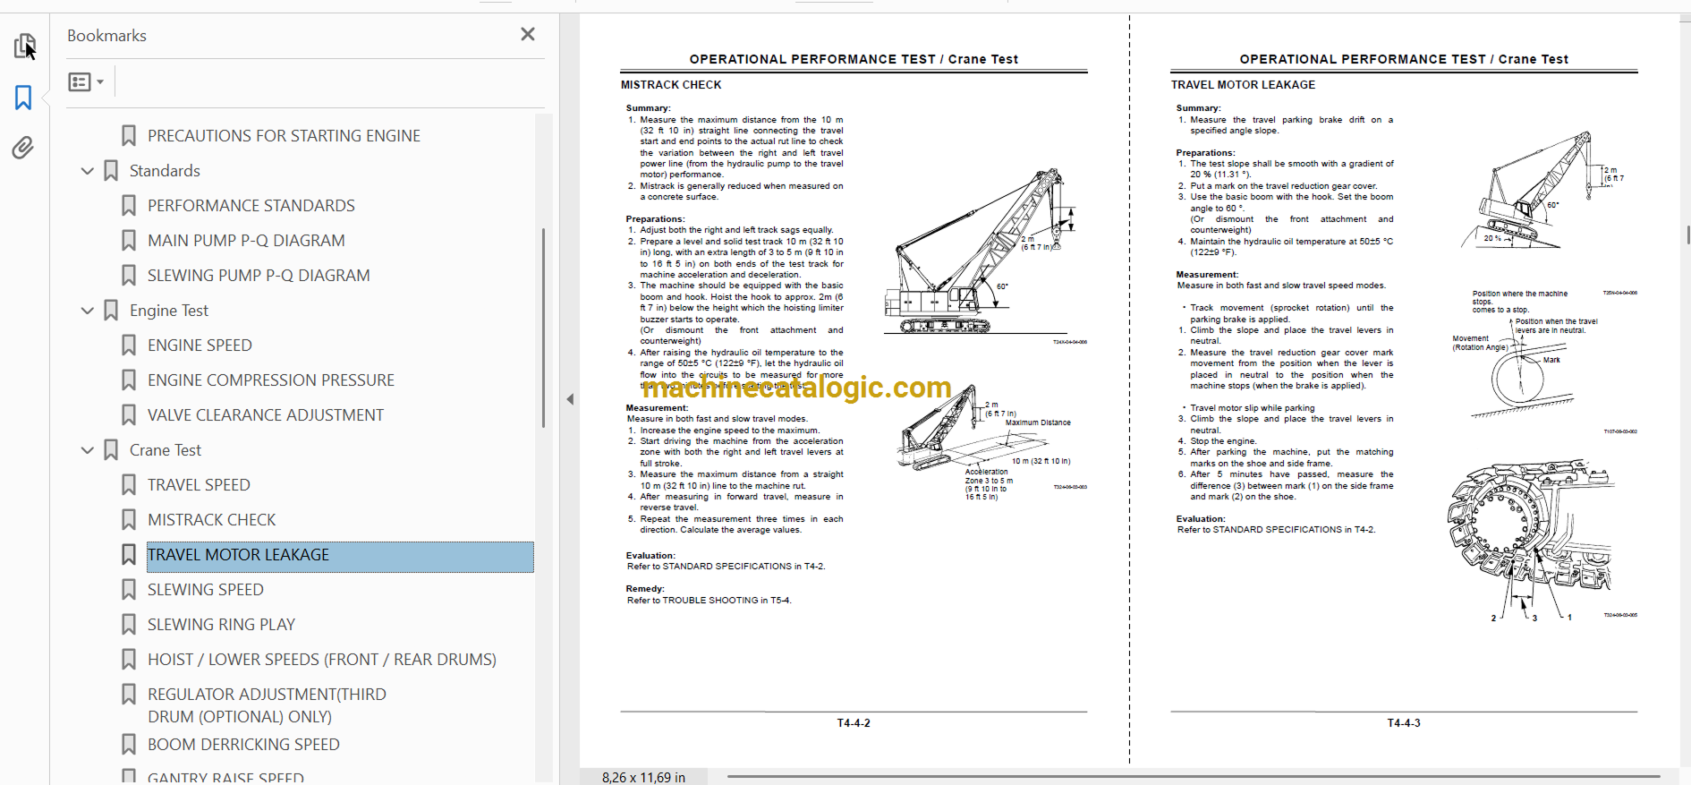1691x785 pixels.
Task: Click bookmark icon beside MISTRACK CHECK
Action: (129, 520)
